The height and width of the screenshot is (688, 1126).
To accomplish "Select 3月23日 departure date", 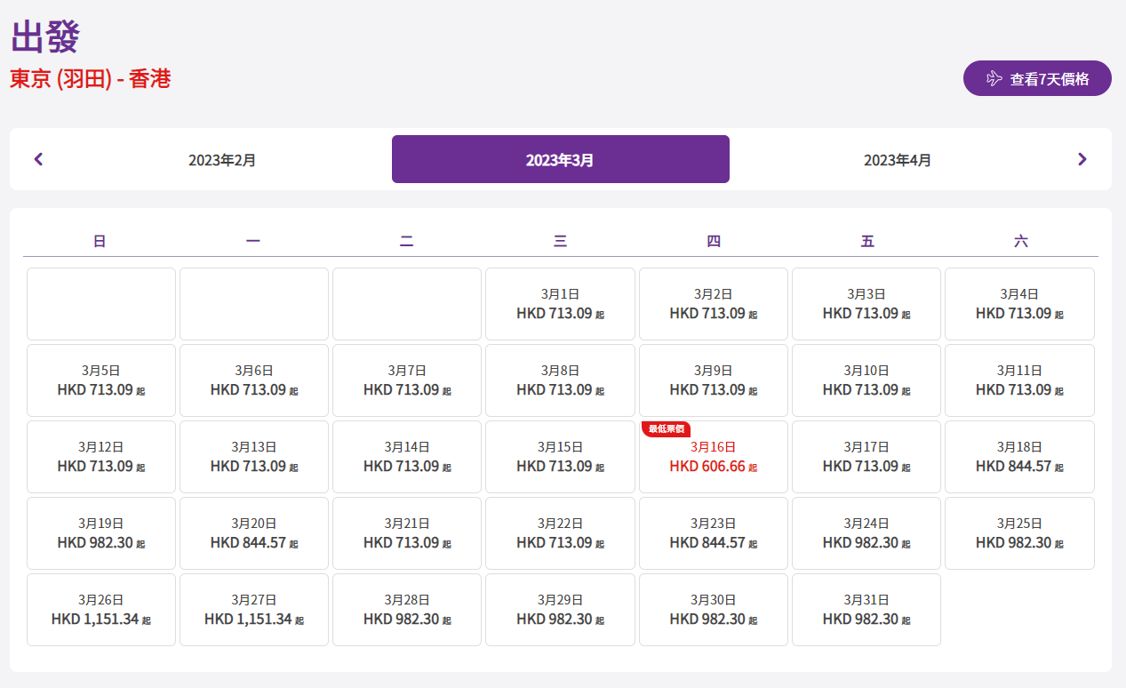I will [713, 533].
